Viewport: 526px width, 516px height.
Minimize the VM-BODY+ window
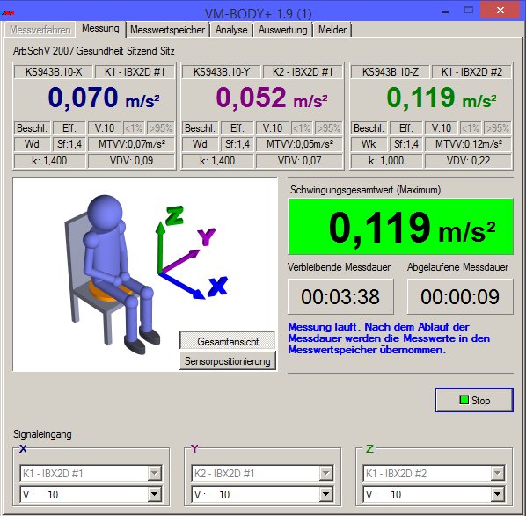click(445, 11)
